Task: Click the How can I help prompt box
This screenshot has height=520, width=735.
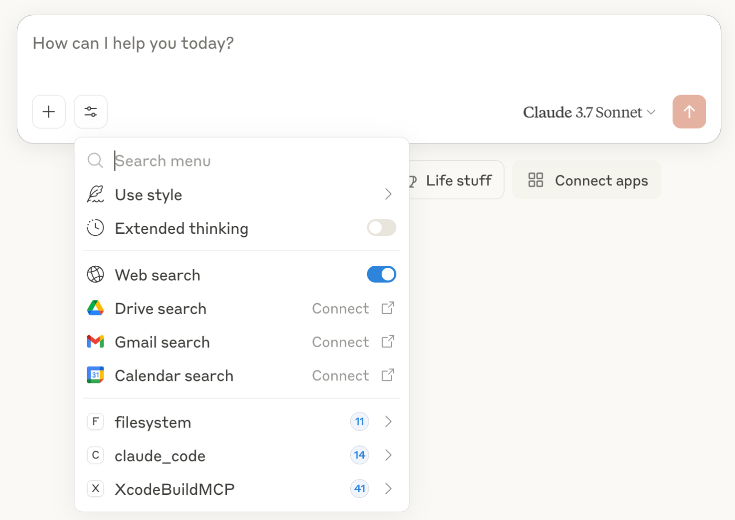Action: (369, 43)
